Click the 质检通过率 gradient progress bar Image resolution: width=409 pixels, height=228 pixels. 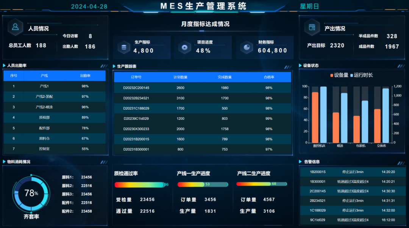click(x=141, y=185)
